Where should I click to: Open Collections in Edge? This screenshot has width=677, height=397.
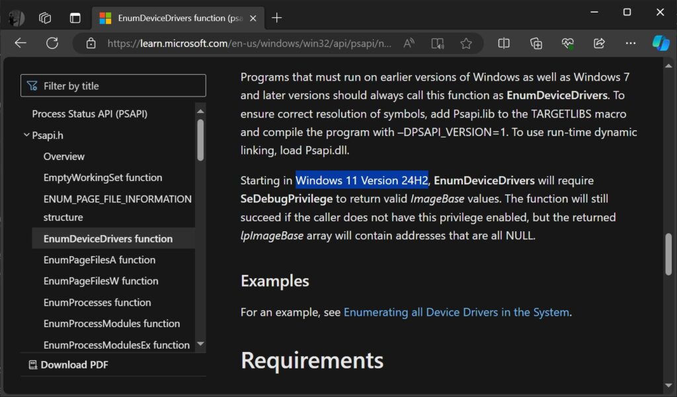point(536,43)
